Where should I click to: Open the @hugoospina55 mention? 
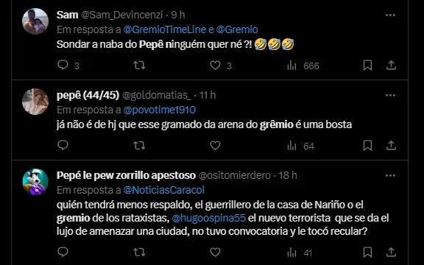coord(208,218)
